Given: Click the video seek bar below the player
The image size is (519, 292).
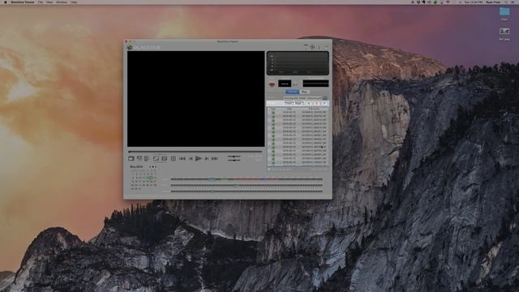Looking at the screenshot, I should (195, 152).
